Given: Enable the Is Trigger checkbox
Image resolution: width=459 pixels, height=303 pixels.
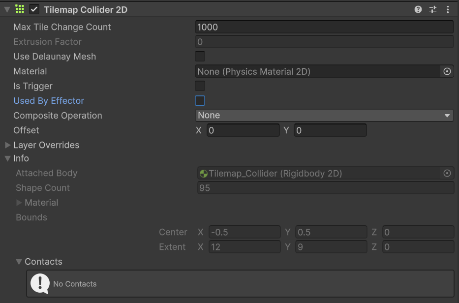Looking at the screenshot, I should point(200,86).
